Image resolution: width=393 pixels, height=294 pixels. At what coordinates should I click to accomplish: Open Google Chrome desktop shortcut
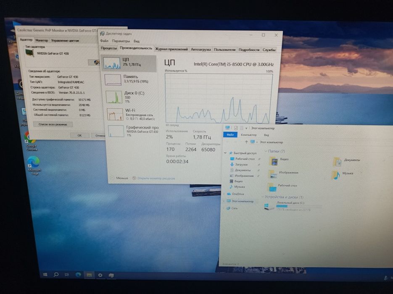(x=31, y=140)
